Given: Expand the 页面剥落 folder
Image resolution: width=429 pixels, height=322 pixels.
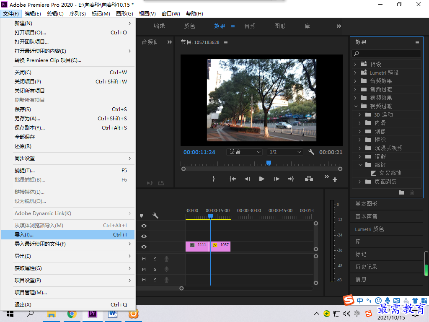Looking at the screenshot, I should pos(360,182).
